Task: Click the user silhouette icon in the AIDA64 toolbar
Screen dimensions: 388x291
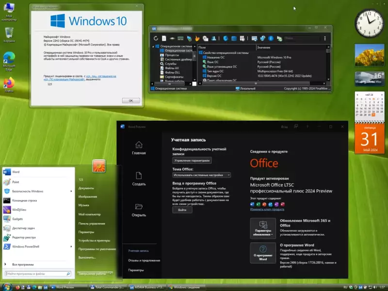Action: point(213,38)
